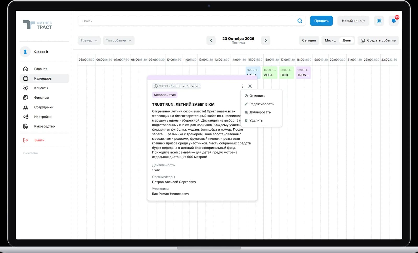Click the search magnifier icon
The width and height of the screenshot is (418, 253).
(300, 21)
